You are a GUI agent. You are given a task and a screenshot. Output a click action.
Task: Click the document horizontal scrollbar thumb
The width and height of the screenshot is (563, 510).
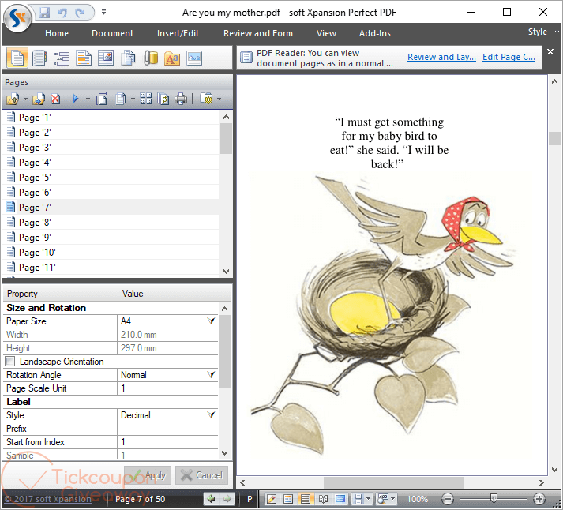(393, 482)
